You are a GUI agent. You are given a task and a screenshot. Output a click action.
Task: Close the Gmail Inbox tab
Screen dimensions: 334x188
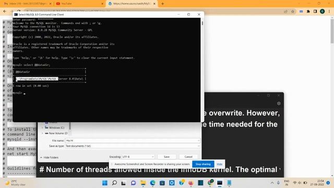click(x=51, y=4)
